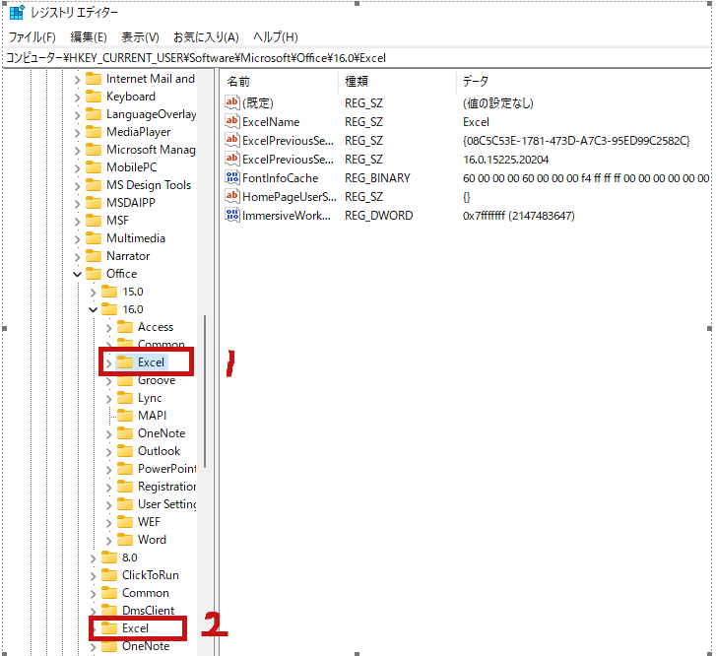The height and width of the screenshot is (656, 716).
Task: Click the REG_DWORD type cell
Action: (378, 215)
